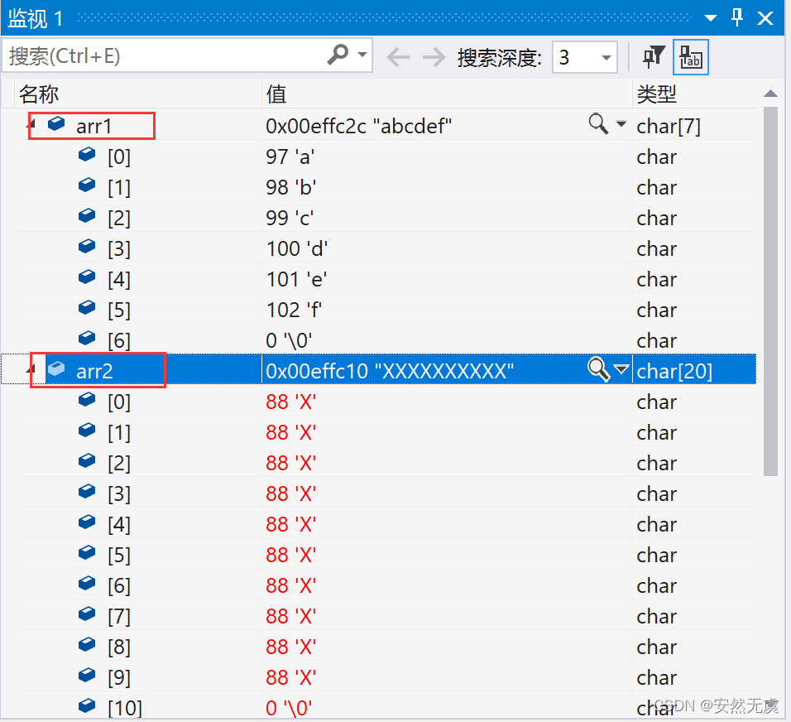Viewport: 791px width, 722px height.
Task: Click red value 0 '\0' of arr2[10]
Action: pos(289,708)
